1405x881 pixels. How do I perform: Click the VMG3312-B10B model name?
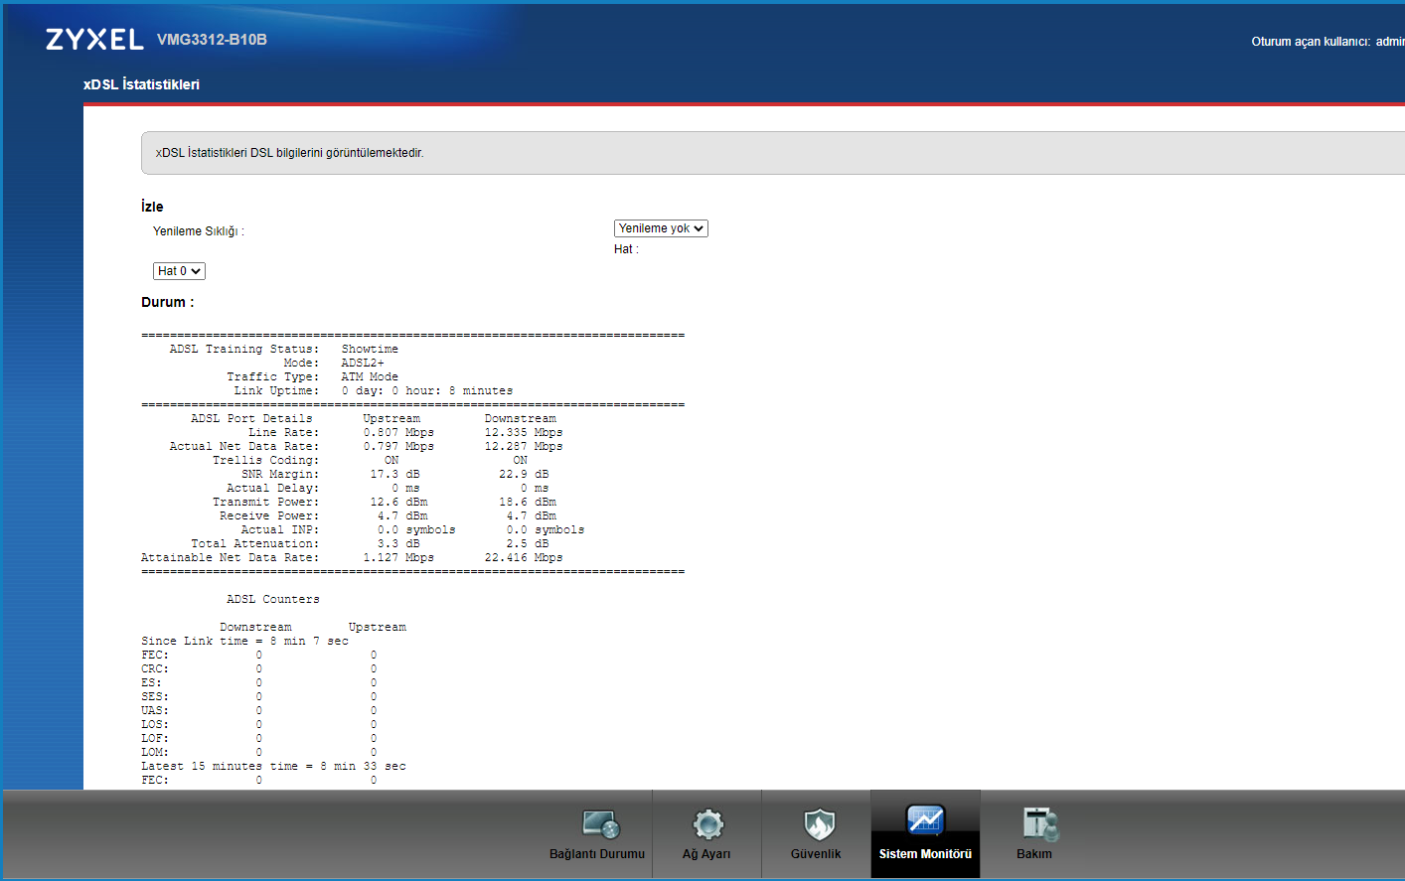tap(212, 40)
